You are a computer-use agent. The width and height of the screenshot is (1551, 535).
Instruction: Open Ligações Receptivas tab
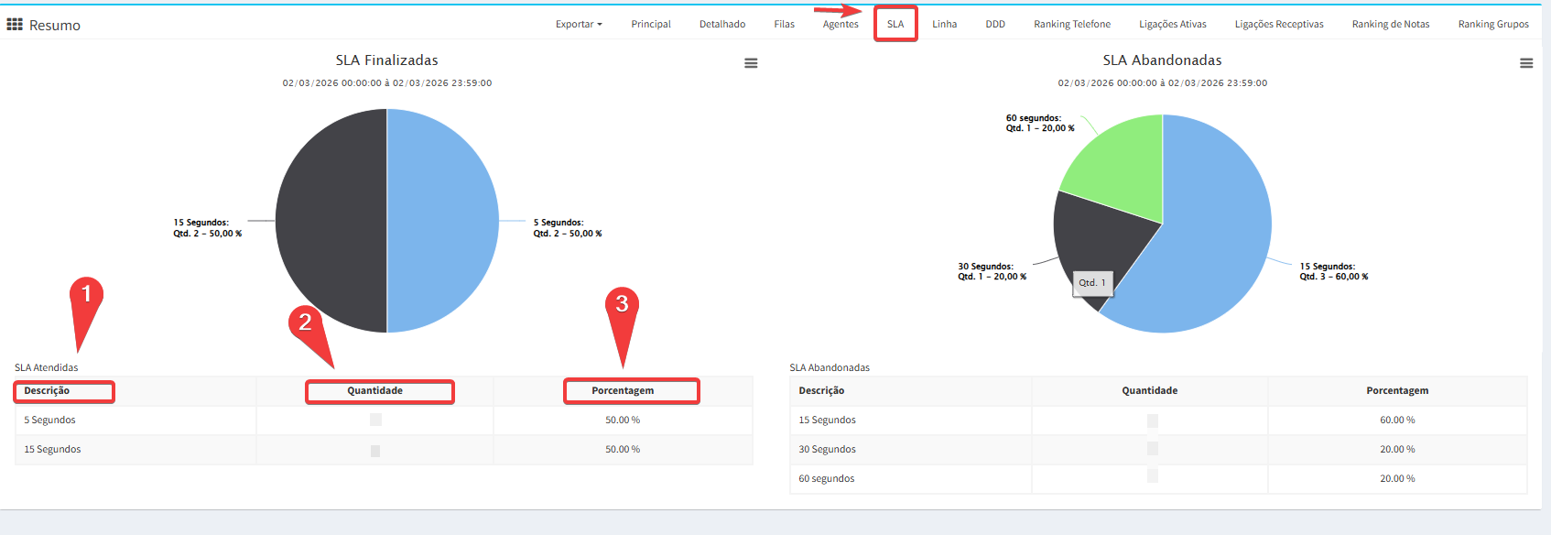point(1279,25)
